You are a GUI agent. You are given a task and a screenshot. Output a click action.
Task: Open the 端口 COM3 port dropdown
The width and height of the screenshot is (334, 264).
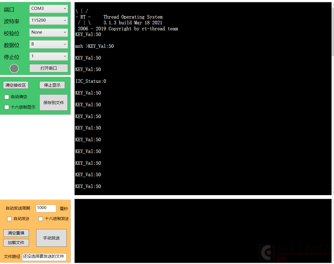(x=49, y=9)
